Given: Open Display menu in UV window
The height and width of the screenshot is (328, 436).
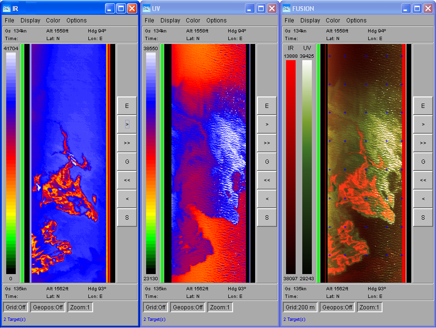Looking at the screenshot, I should click(170, 21).
